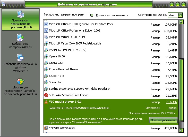
Task: Click the VLC media player cone icon
Action: point(46,102)
